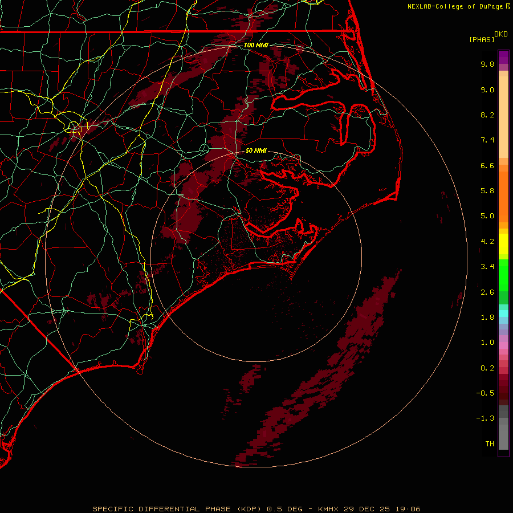Image resolution: width=513 pixels, height=513 pixels.
Task: Click the circular highway loop on the map
Action: (74, 127)
